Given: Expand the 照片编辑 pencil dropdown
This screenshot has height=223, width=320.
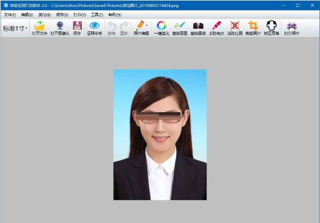Looking at the screenshot, I should point(142,27).
